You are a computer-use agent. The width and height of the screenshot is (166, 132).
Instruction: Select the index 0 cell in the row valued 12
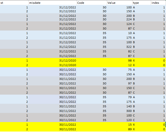pos(158,65)
